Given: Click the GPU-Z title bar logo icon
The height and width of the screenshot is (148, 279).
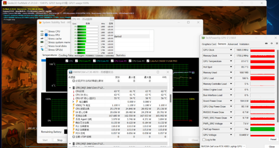Looking at the screenshot, I should 203,38.
